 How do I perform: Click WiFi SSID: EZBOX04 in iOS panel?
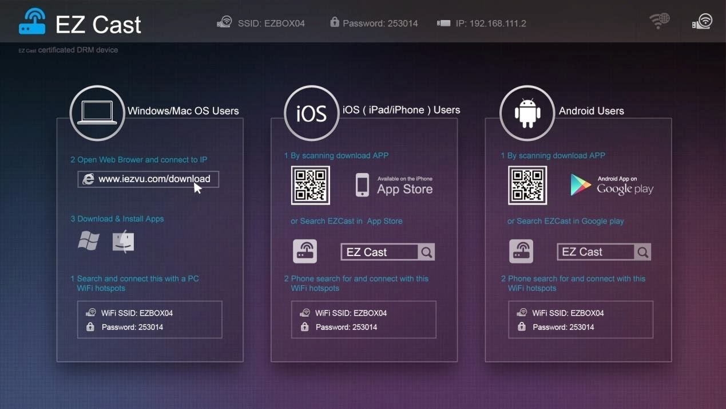351,313
